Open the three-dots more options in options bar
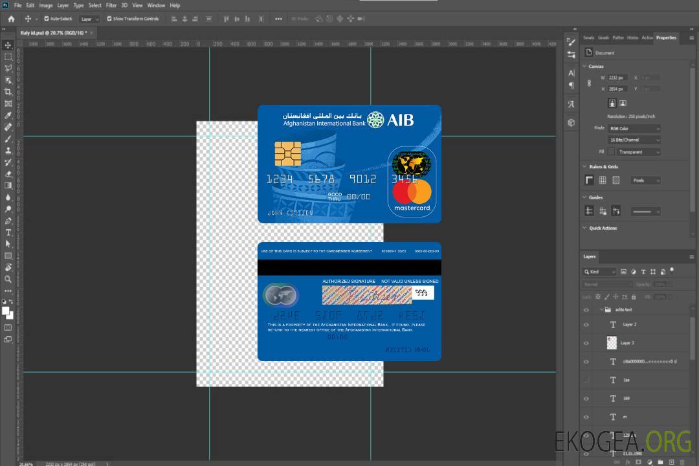699x466 pixels. point(278,19)
